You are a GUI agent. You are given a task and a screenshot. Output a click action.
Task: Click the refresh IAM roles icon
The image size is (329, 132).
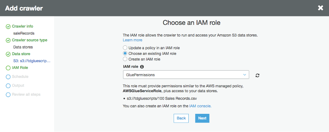click(x=257, y=75)
